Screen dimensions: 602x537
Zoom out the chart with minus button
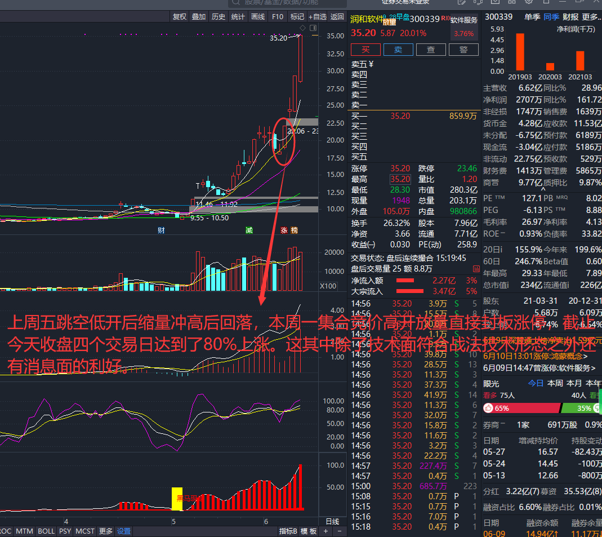340,531
